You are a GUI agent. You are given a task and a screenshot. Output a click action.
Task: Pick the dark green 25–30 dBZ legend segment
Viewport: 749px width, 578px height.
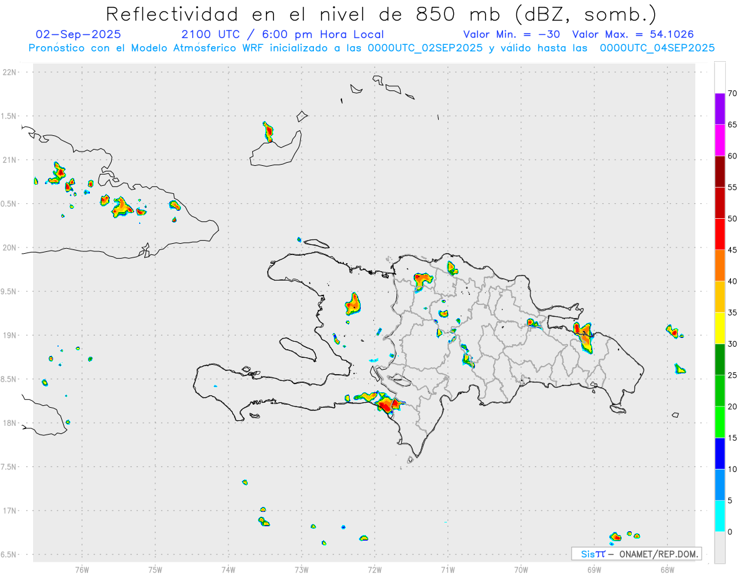click(x=720, y=360)
